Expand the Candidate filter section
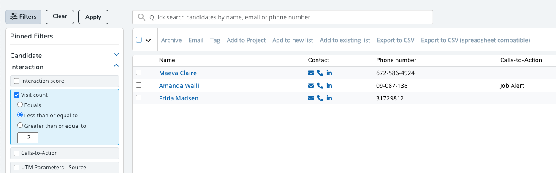556x173 pixels. click(117, 55)
